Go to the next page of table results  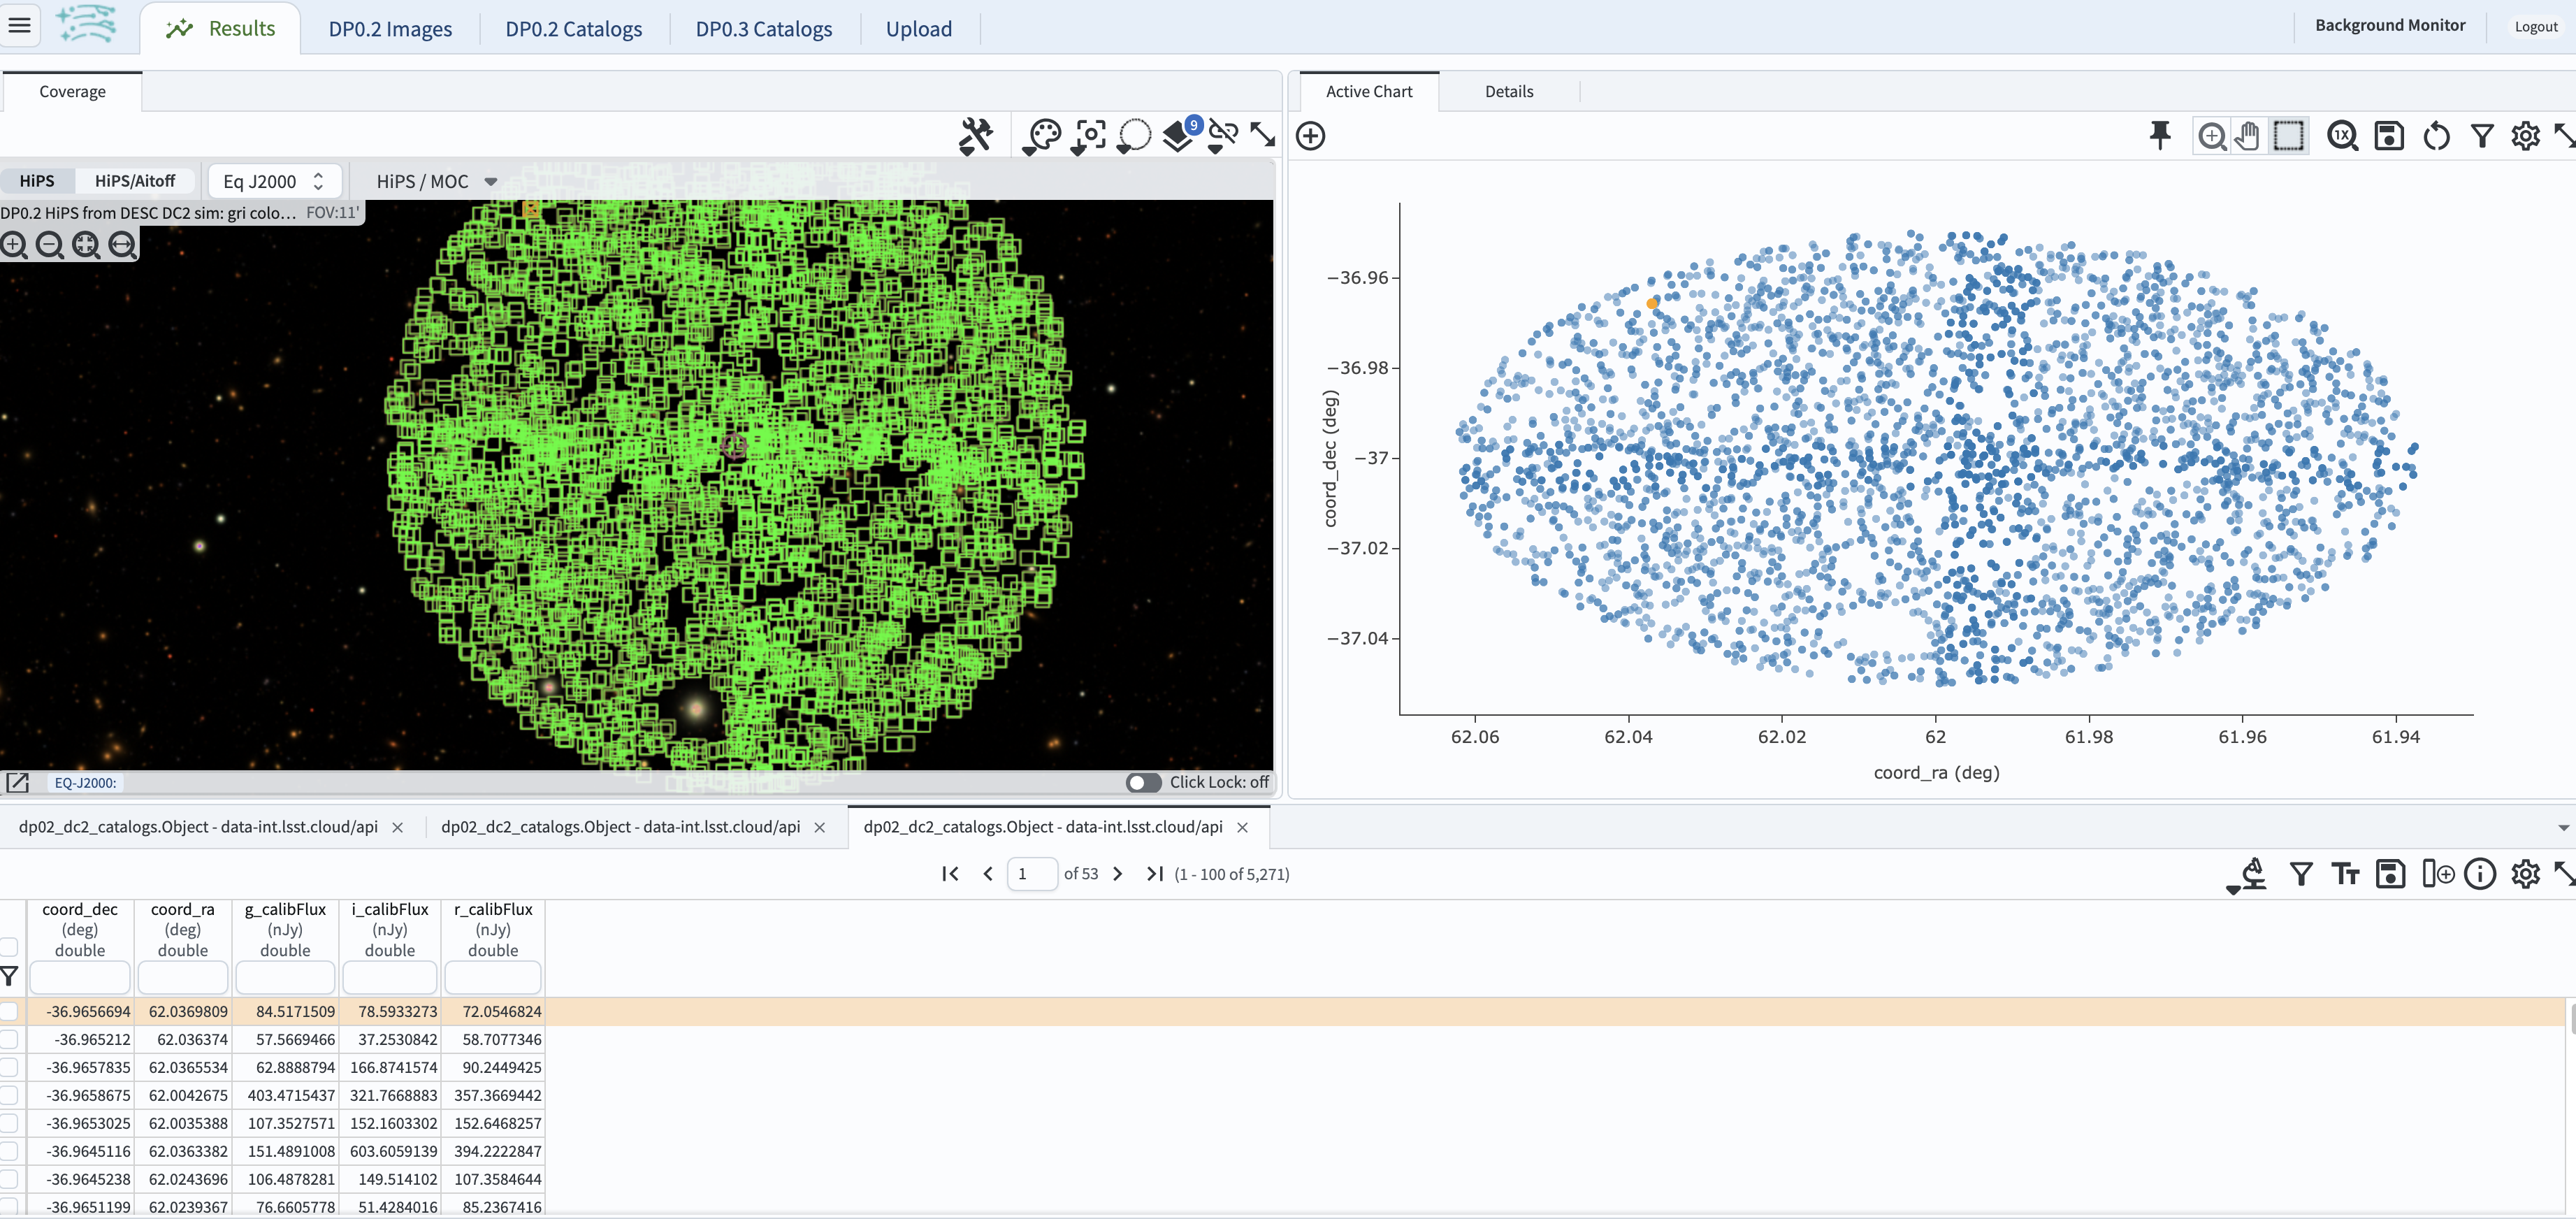click(x=1118, y=873)
